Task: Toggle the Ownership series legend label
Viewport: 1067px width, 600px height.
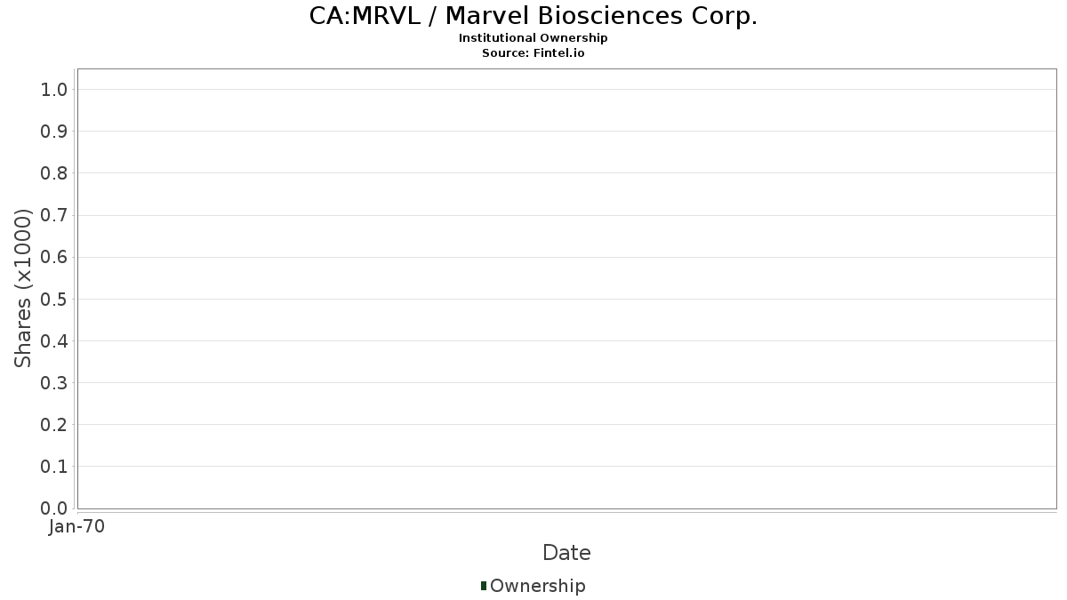Action: tap(537, 586)
